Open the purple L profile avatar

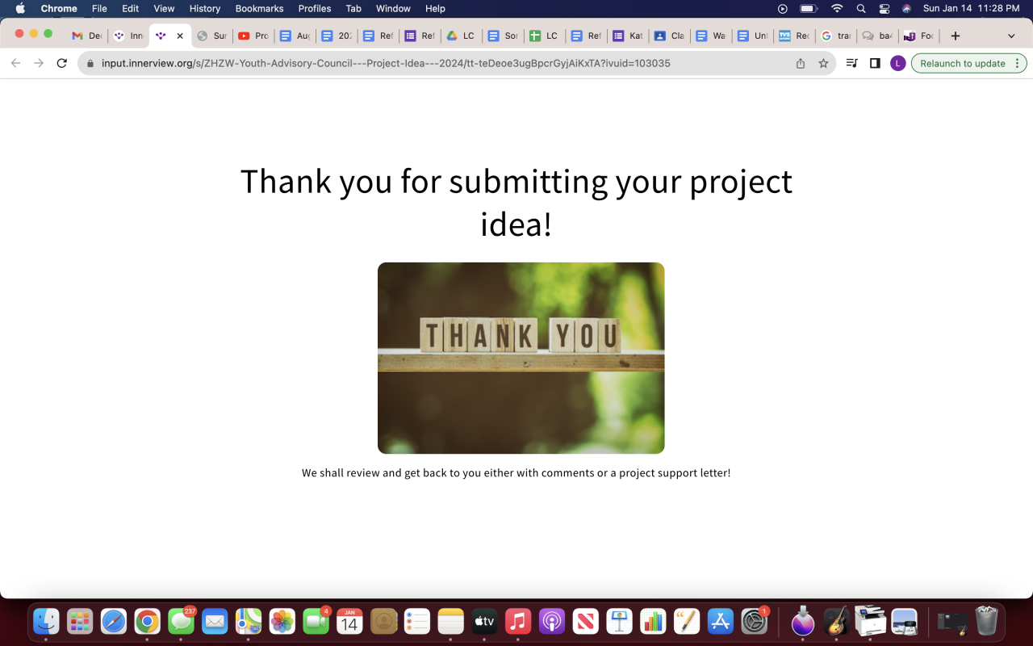coord(897,63)
